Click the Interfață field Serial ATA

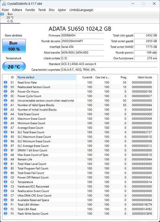(82, 47)
